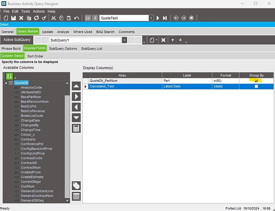
Task: Open the SubQuery Options tab
Action: coord(63,49)
